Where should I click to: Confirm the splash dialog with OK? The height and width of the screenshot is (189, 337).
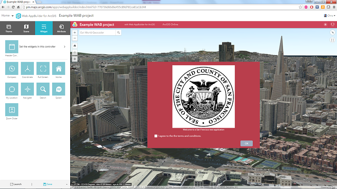pos(247,143)
